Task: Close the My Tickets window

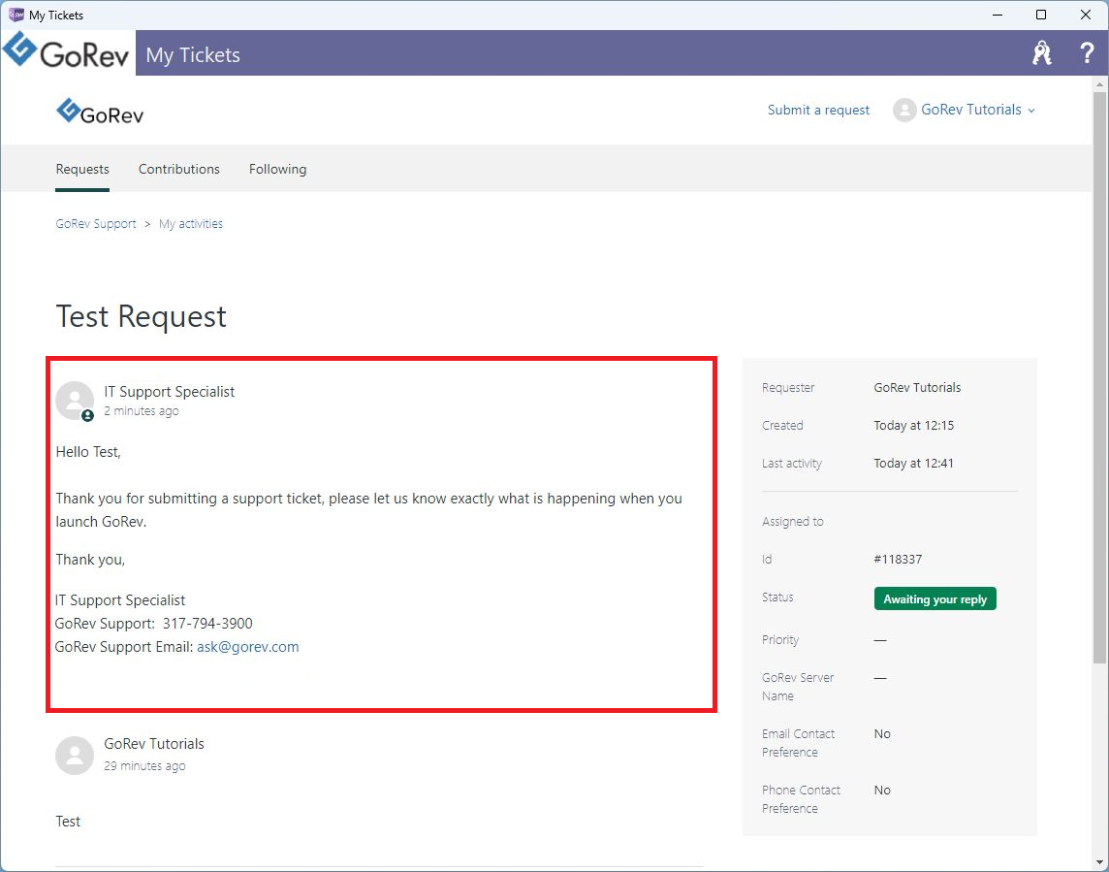Action: [1086, 15]
